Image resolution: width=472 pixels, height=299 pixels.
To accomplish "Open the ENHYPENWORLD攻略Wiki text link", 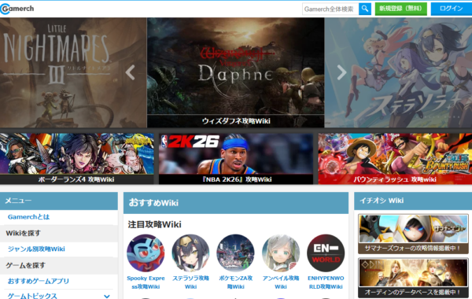I will 326,282.
